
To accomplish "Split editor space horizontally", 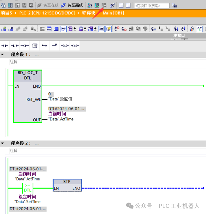I will point(121,5).
